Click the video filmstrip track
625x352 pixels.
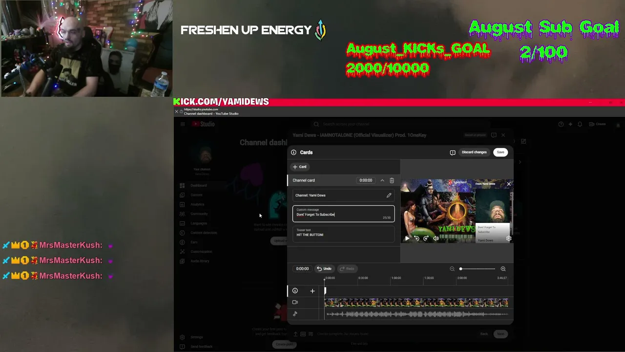coord(417,303)
